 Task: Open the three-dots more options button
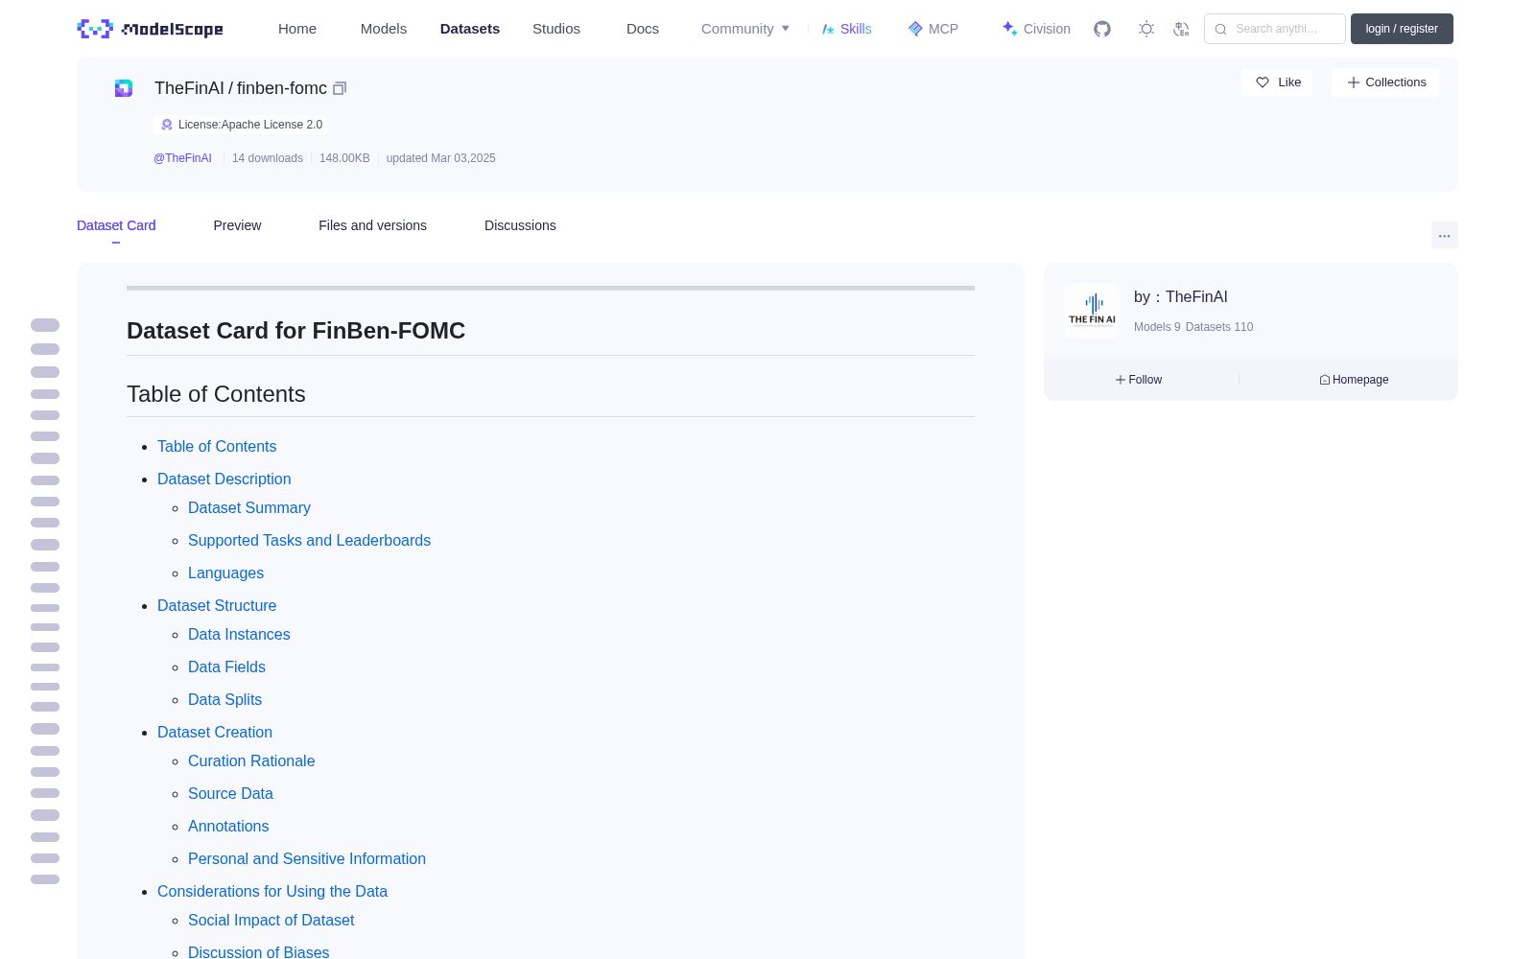(1445, 236)
